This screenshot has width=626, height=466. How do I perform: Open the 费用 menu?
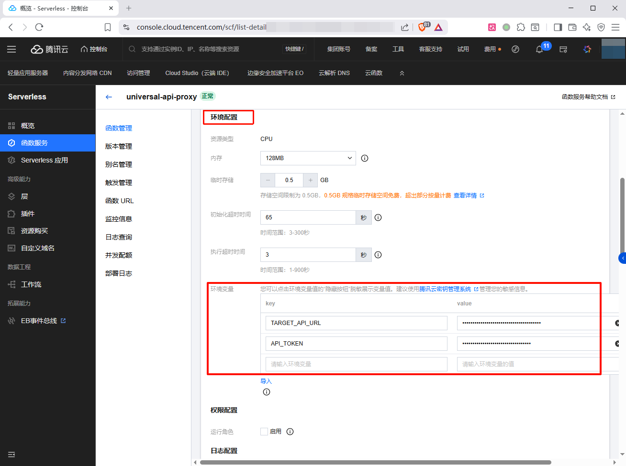pyautogui.click(x=490, y=49)
